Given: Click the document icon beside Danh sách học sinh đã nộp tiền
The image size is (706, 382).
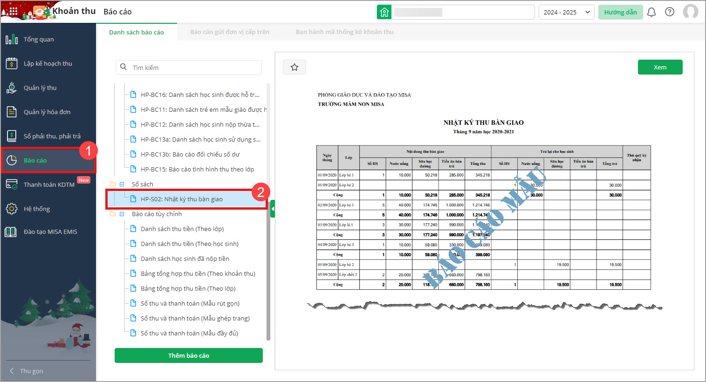Looking at the screenshot, I should point(133,259).
